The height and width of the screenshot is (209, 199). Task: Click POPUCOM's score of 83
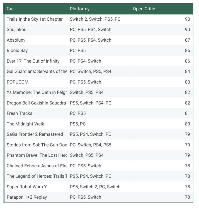187,82
